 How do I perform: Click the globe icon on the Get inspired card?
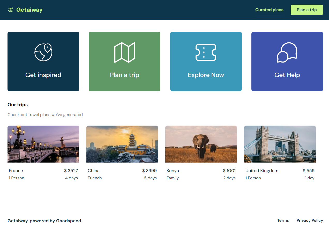[x=43, y=52]
